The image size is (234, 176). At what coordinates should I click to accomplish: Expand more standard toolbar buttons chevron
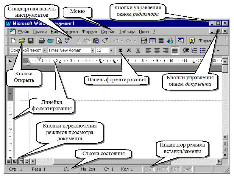226,38
